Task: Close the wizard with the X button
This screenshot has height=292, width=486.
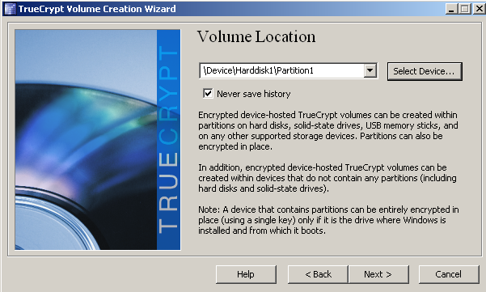Action: 479,9
